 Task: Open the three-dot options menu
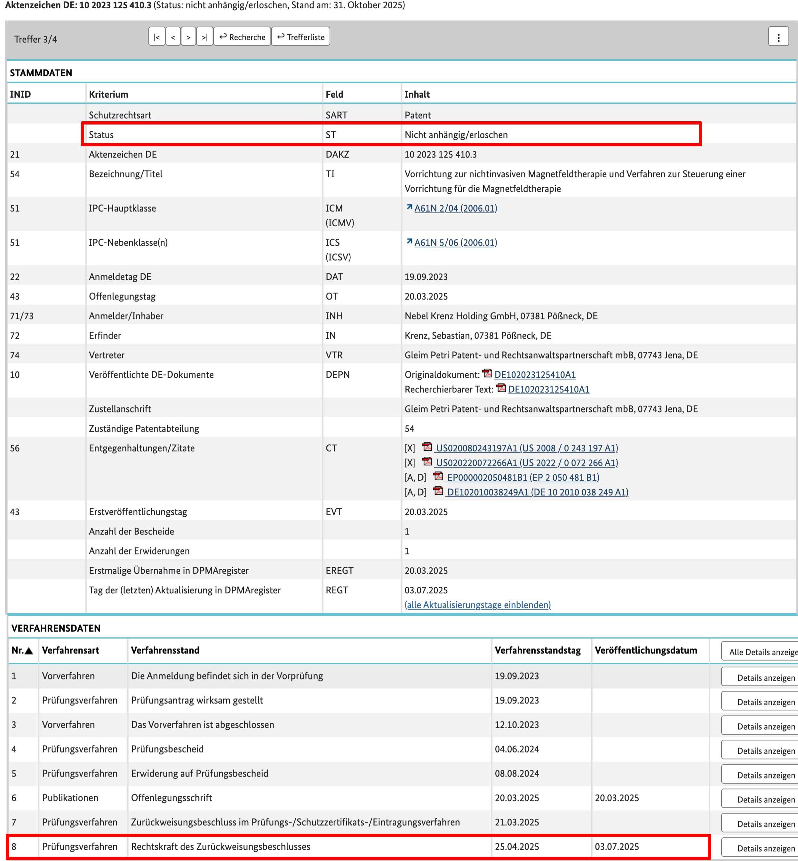point(778,37)
